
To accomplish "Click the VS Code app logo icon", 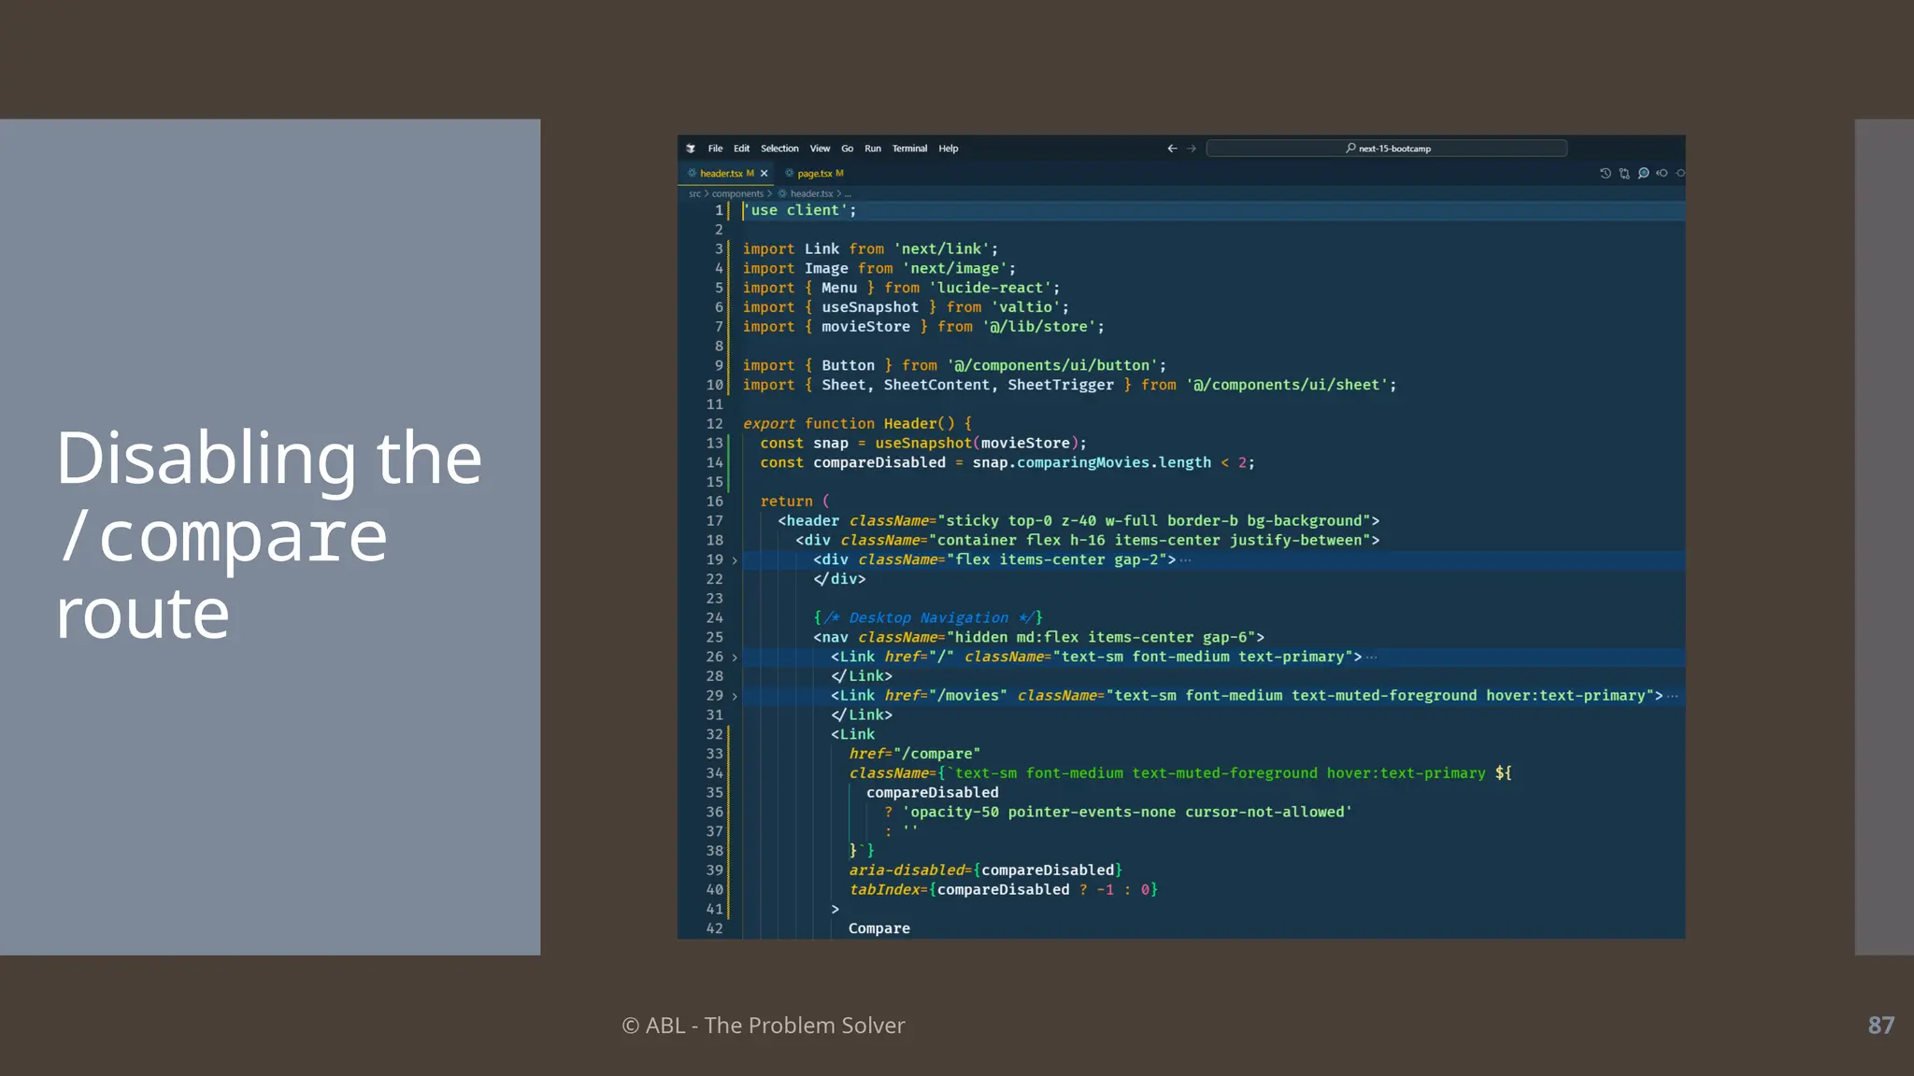I will 691,149.
